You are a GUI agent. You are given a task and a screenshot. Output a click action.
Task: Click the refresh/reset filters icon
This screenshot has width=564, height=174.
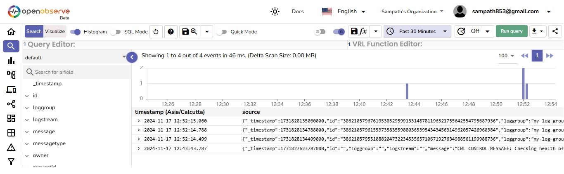pyautogui.click(x=156, y=32)
